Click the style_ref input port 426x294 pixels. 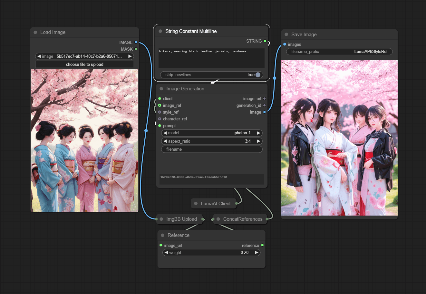click(x=160, y=112)
